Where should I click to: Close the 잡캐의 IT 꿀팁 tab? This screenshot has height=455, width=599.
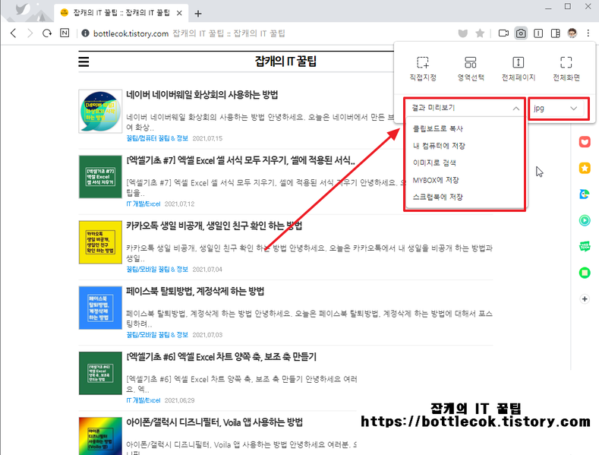click(179, 14)
